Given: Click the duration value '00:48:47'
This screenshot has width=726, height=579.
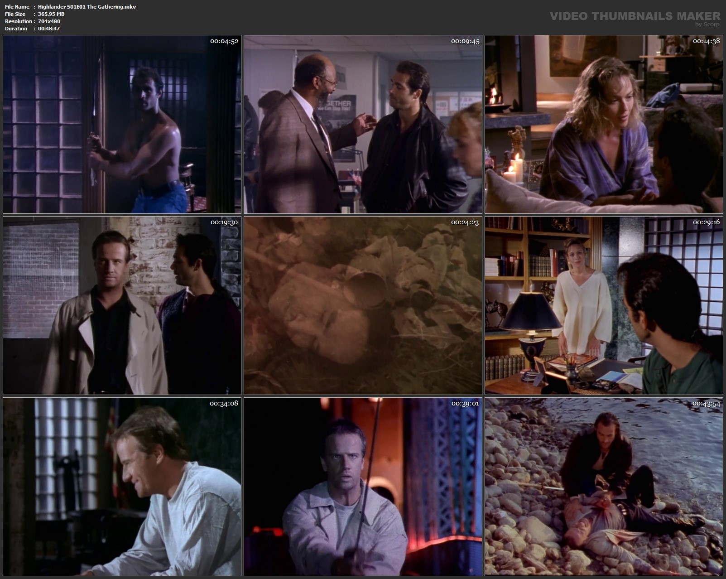Looking at the screenshot, I should [49, 29].
